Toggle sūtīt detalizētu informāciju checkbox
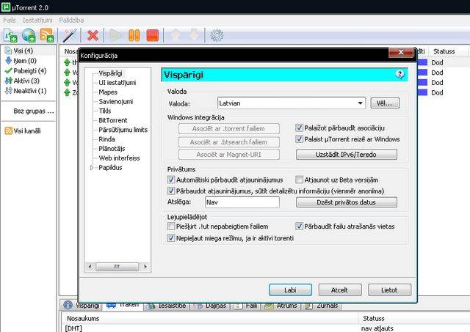The image size is (470, 332). pos(171,191)
